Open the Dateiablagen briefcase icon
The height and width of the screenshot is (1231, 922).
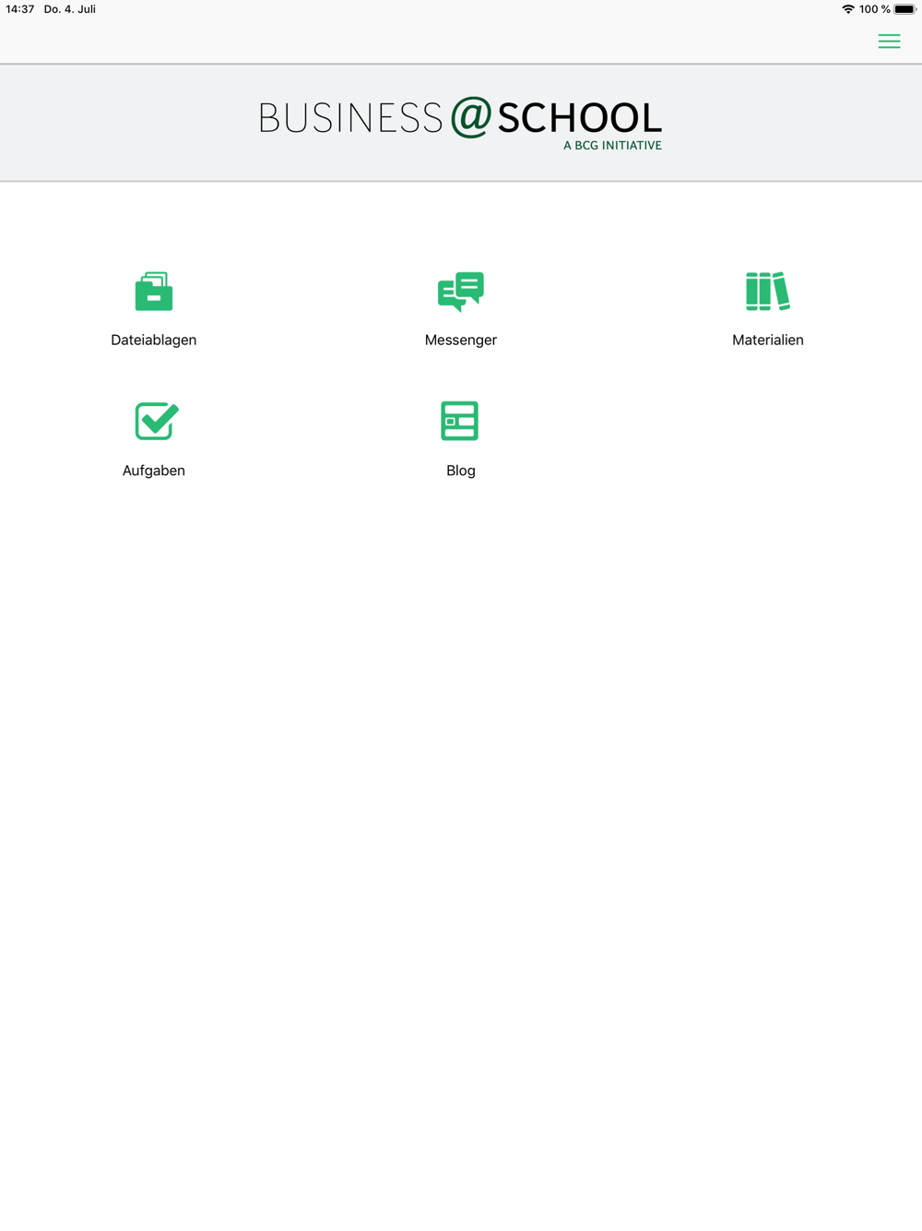[x=154, y=292]
